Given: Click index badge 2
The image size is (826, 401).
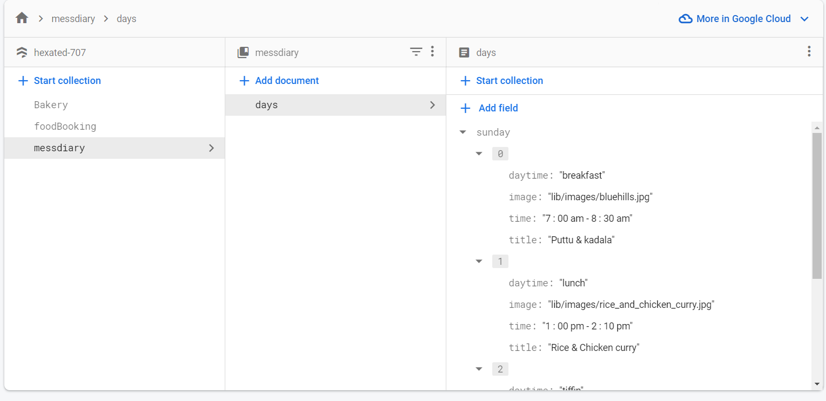Looking at the screenshot, I should pyautogui.click(x=500, y=369).
